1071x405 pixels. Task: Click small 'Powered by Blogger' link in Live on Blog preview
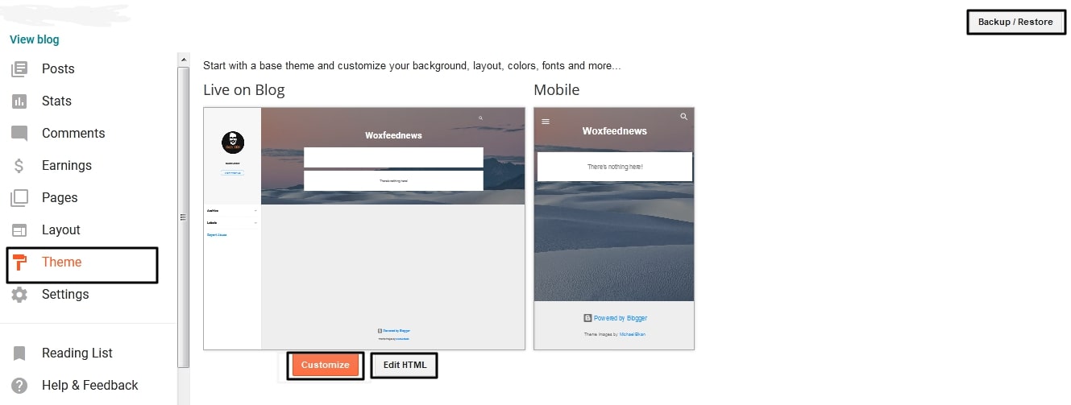click(x=396, y=331)
